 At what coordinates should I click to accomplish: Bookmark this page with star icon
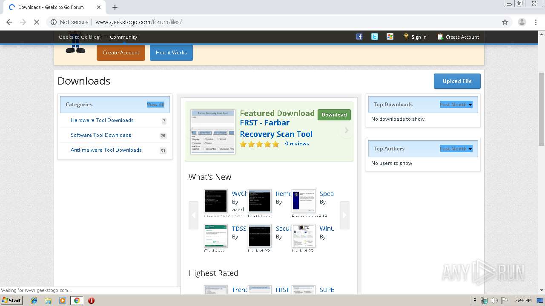tap(505, 22)
